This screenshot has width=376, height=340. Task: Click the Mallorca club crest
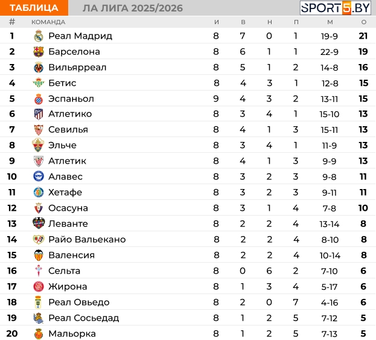coord(39,333)
